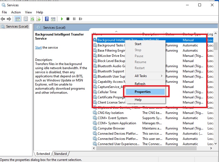Image resolution: width=219 pixels, height=162 pixels.
Task: Click the sort arrow above Name column
Action: (x=116, y=31)
